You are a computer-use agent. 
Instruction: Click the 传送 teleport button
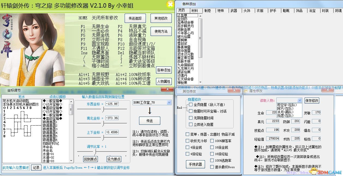(x=149, y=121)
